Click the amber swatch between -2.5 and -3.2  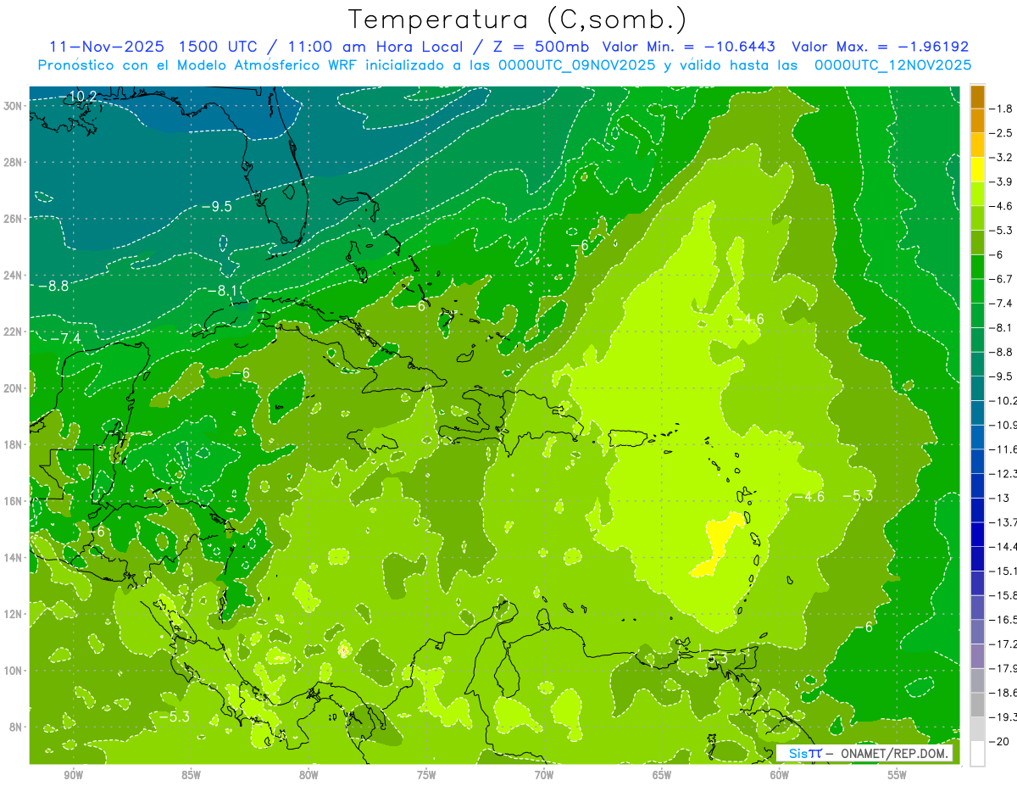(x=977, y=145)
